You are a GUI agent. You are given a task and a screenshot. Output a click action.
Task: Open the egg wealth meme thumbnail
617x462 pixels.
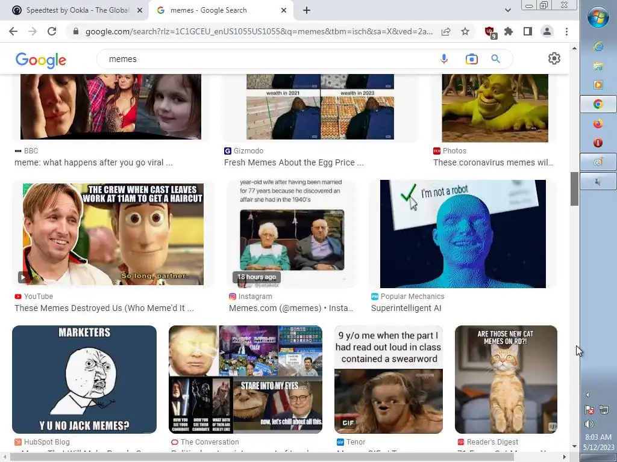pyautogui.click(x=320, y=107)
